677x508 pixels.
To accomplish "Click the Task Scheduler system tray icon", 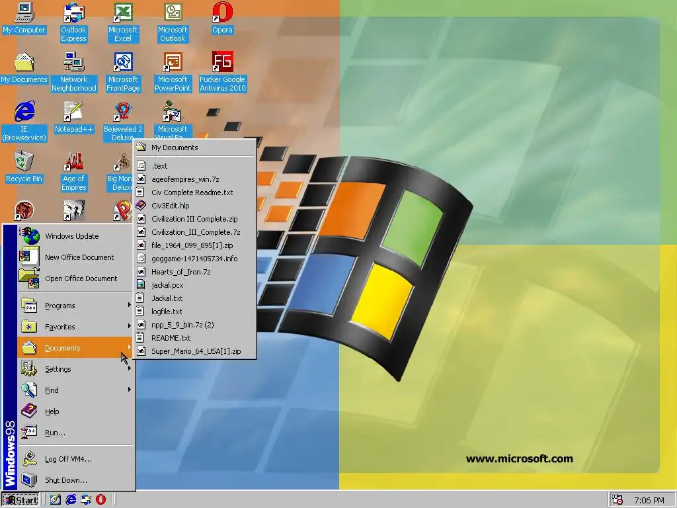I will [x=617, y=500].
